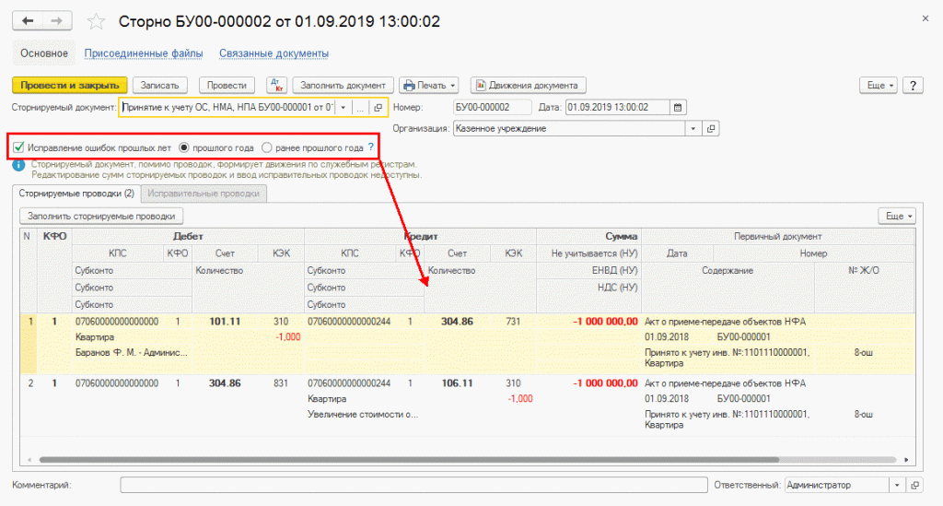Add document to favorites with star icon
The image size is (943, 506).
point(96,22)
